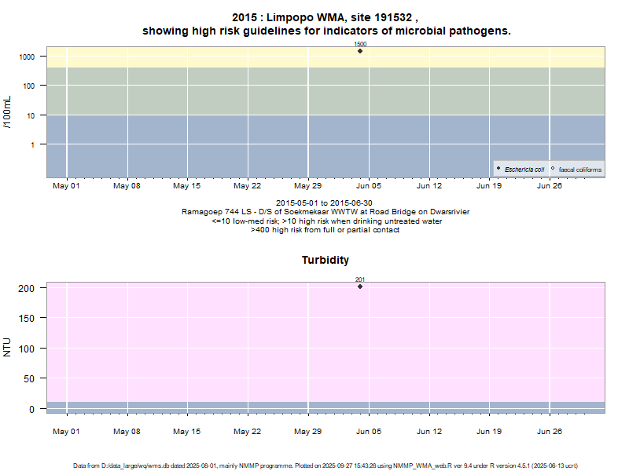Click the turbidity data point marked 201
The image size is (629, 471).
pos(360,287)
